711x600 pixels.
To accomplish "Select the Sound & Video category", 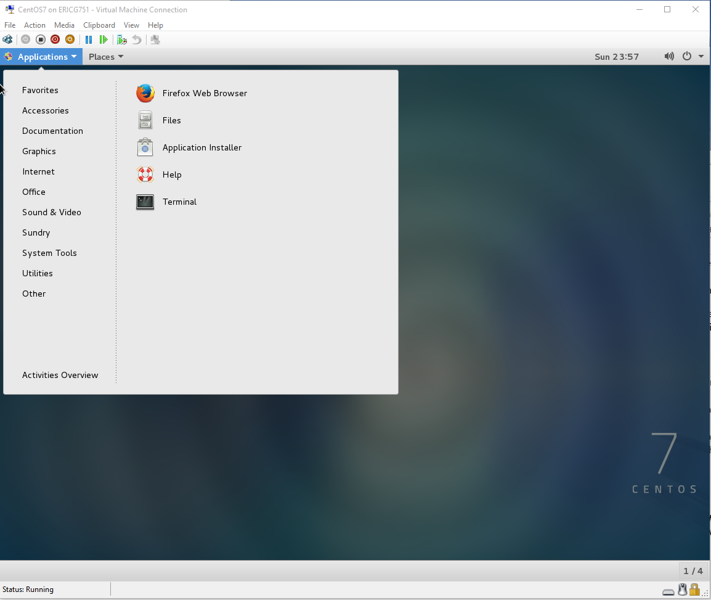I will tap(52, 212).
